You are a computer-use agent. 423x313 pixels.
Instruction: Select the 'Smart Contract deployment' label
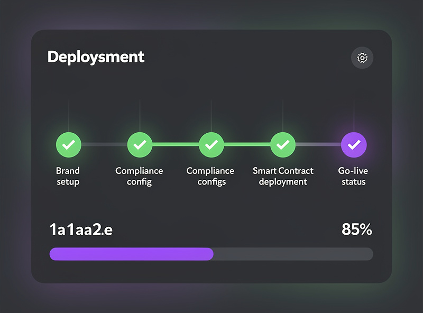coord(283,176)
